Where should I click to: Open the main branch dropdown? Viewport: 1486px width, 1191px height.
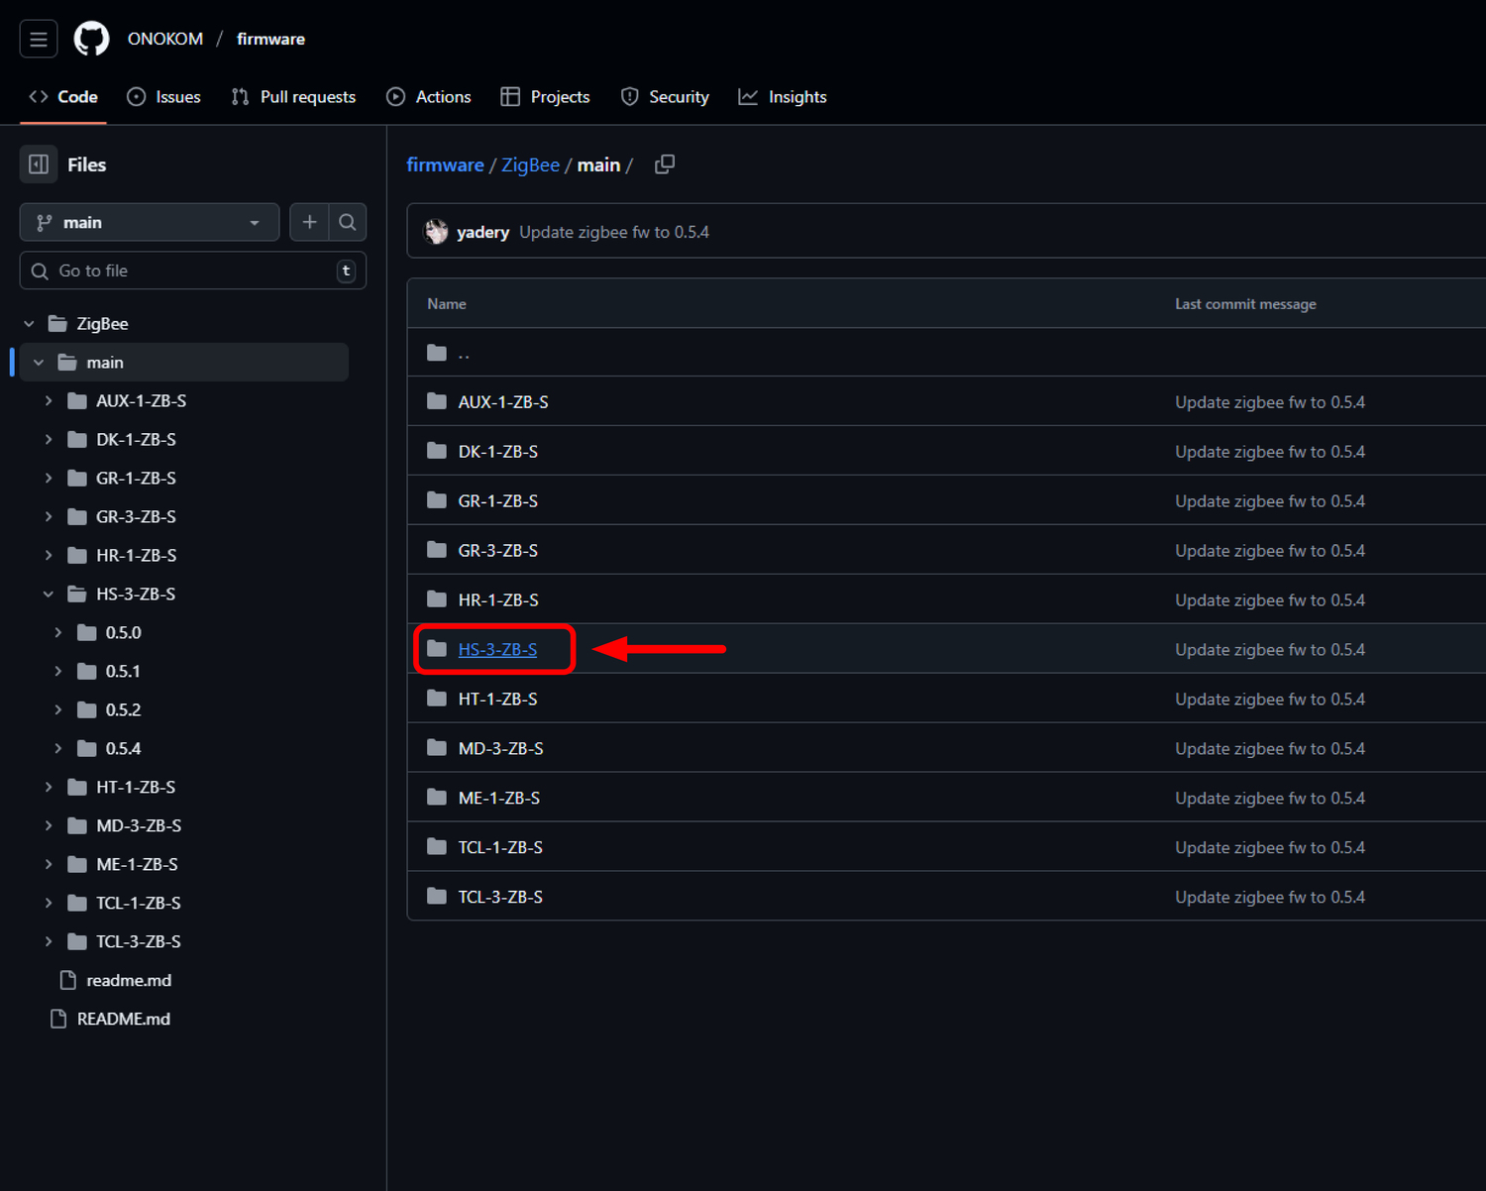(x=149, y=222)
